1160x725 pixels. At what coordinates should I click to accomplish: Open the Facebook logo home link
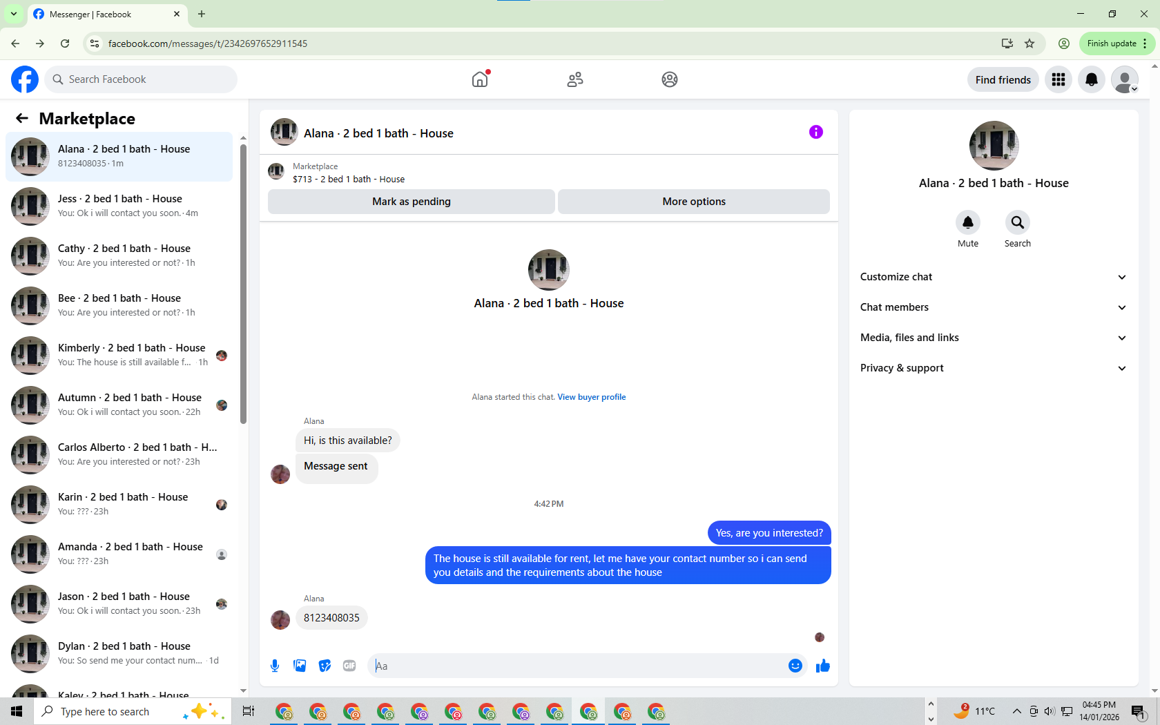click(25, 79)
